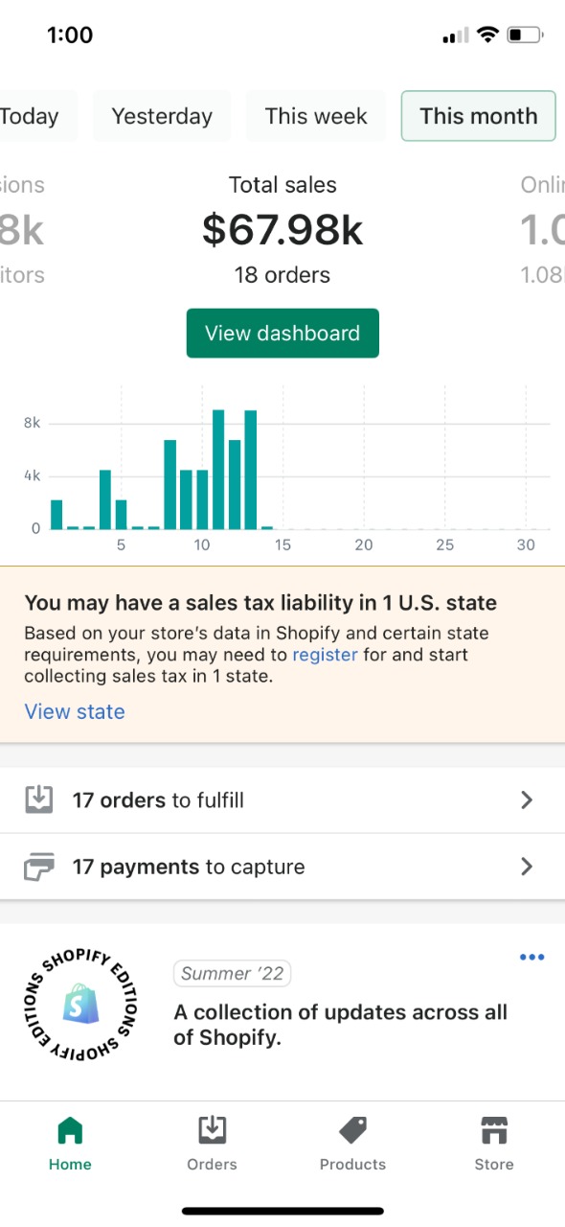Select the Yesterday date filter
This screenshot has width=565, height=1227.
[162, 116]
